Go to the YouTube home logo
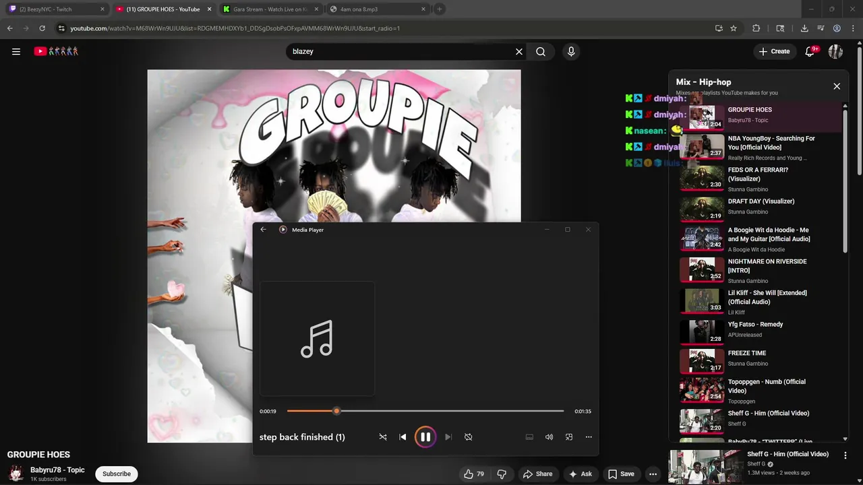 (56, 51)
